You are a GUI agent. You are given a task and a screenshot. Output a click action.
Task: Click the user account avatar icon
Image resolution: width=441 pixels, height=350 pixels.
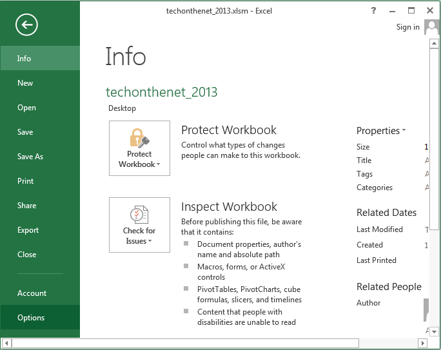432,26
